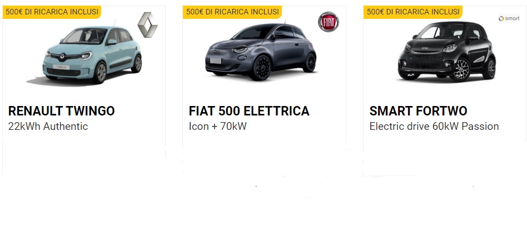Click the red Fiat logo badge
This screenshot has height=227, width=527.
329,22
